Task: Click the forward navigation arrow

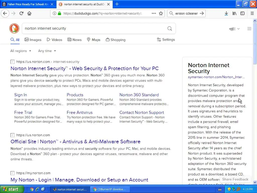Action: [13, 13]
